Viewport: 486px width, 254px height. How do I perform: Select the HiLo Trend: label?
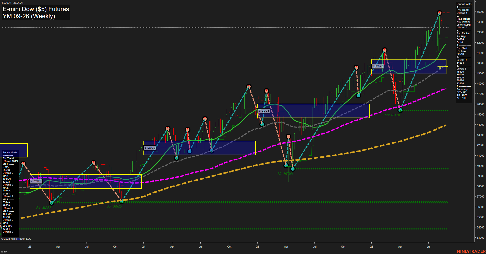[x=463, y=19]
